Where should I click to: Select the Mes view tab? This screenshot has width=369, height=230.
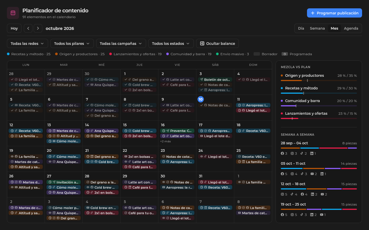pos(334,28)
